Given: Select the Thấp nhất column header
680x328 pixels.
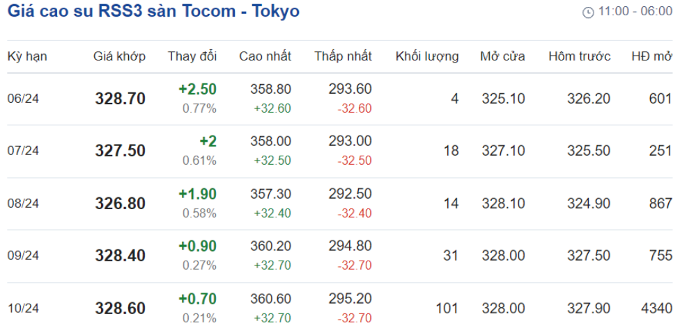Looking at the screenshot, I should (343, 56).
